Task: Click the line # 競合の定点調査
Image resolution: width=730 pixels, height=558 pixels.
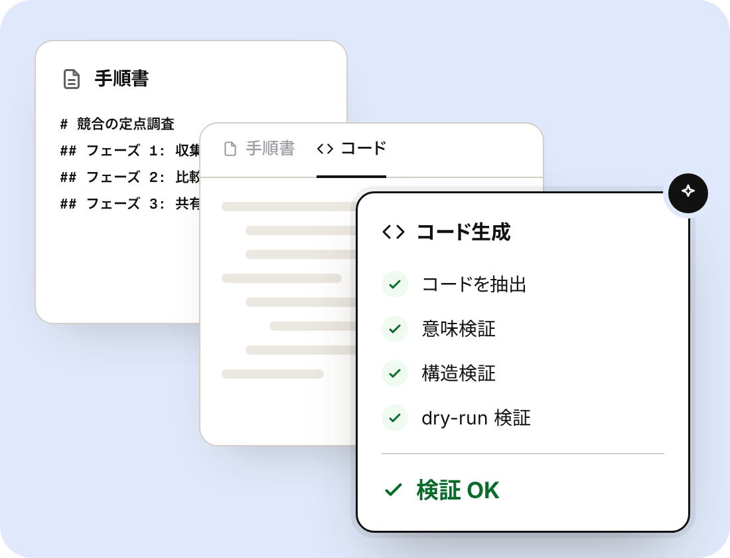Action: click(x=117, y=124)
